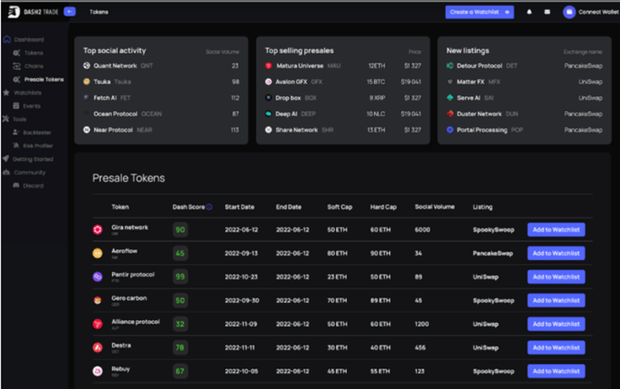Click the Share Network icon

click(x=269, y=130)
